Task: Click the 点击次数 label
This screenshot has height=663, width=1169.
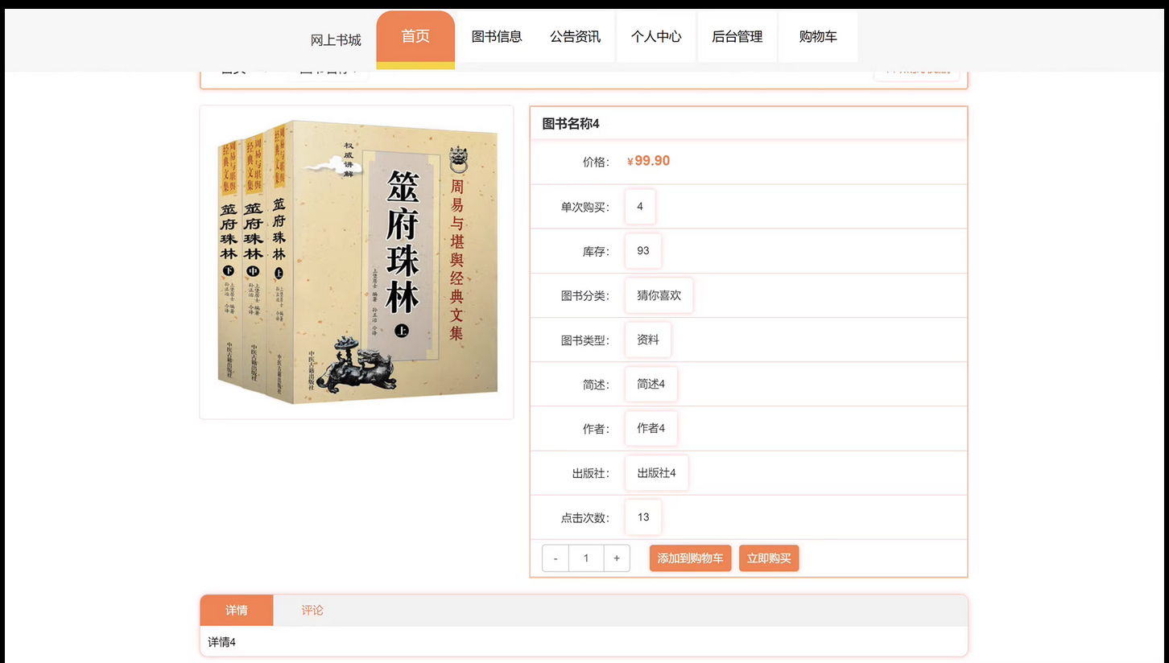Action: click(585, 518)
